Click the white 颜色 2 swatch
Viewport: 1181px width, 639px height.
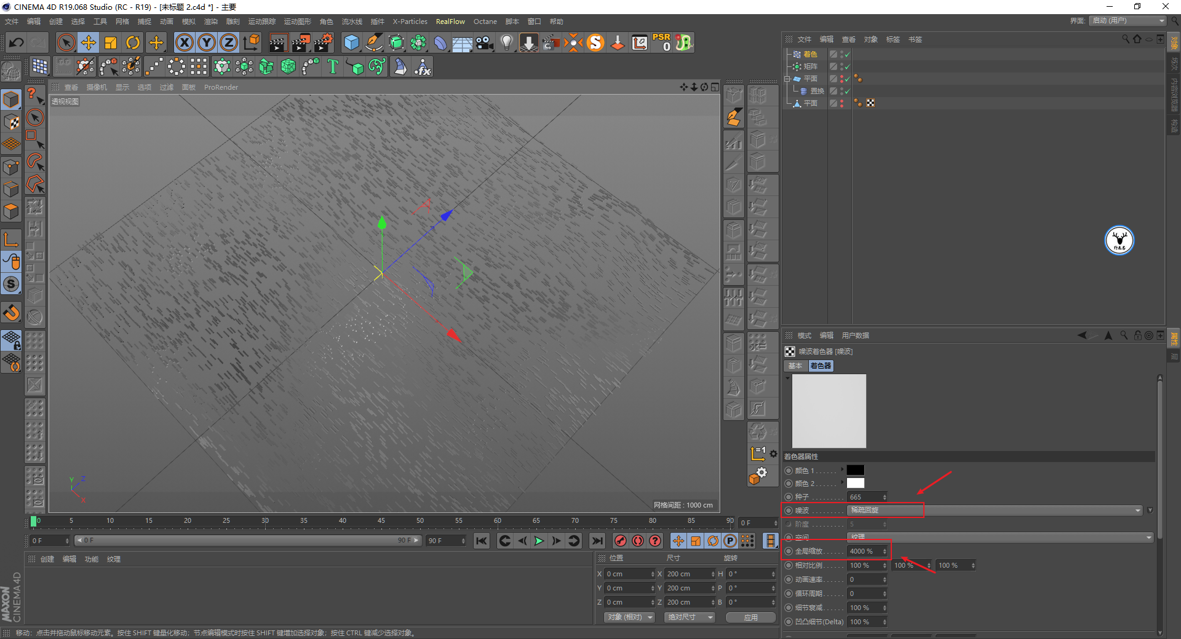tap(856, 483)
